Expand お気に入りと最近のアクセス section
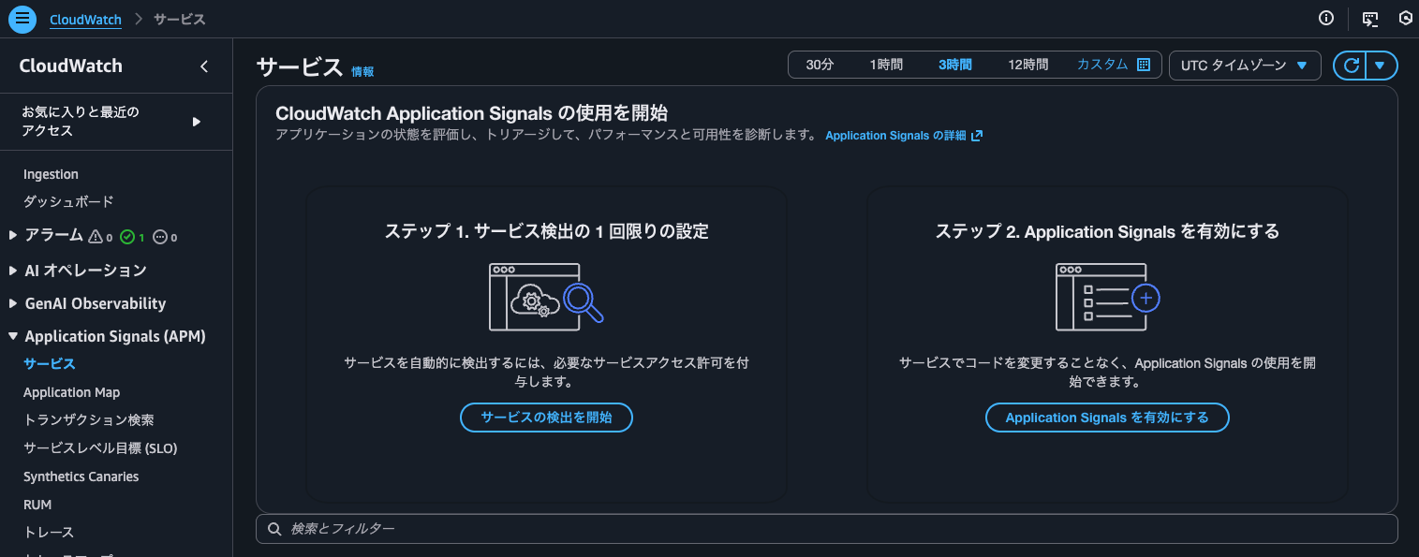Screen dimensions: 1419x557 (x=197, y=121)
